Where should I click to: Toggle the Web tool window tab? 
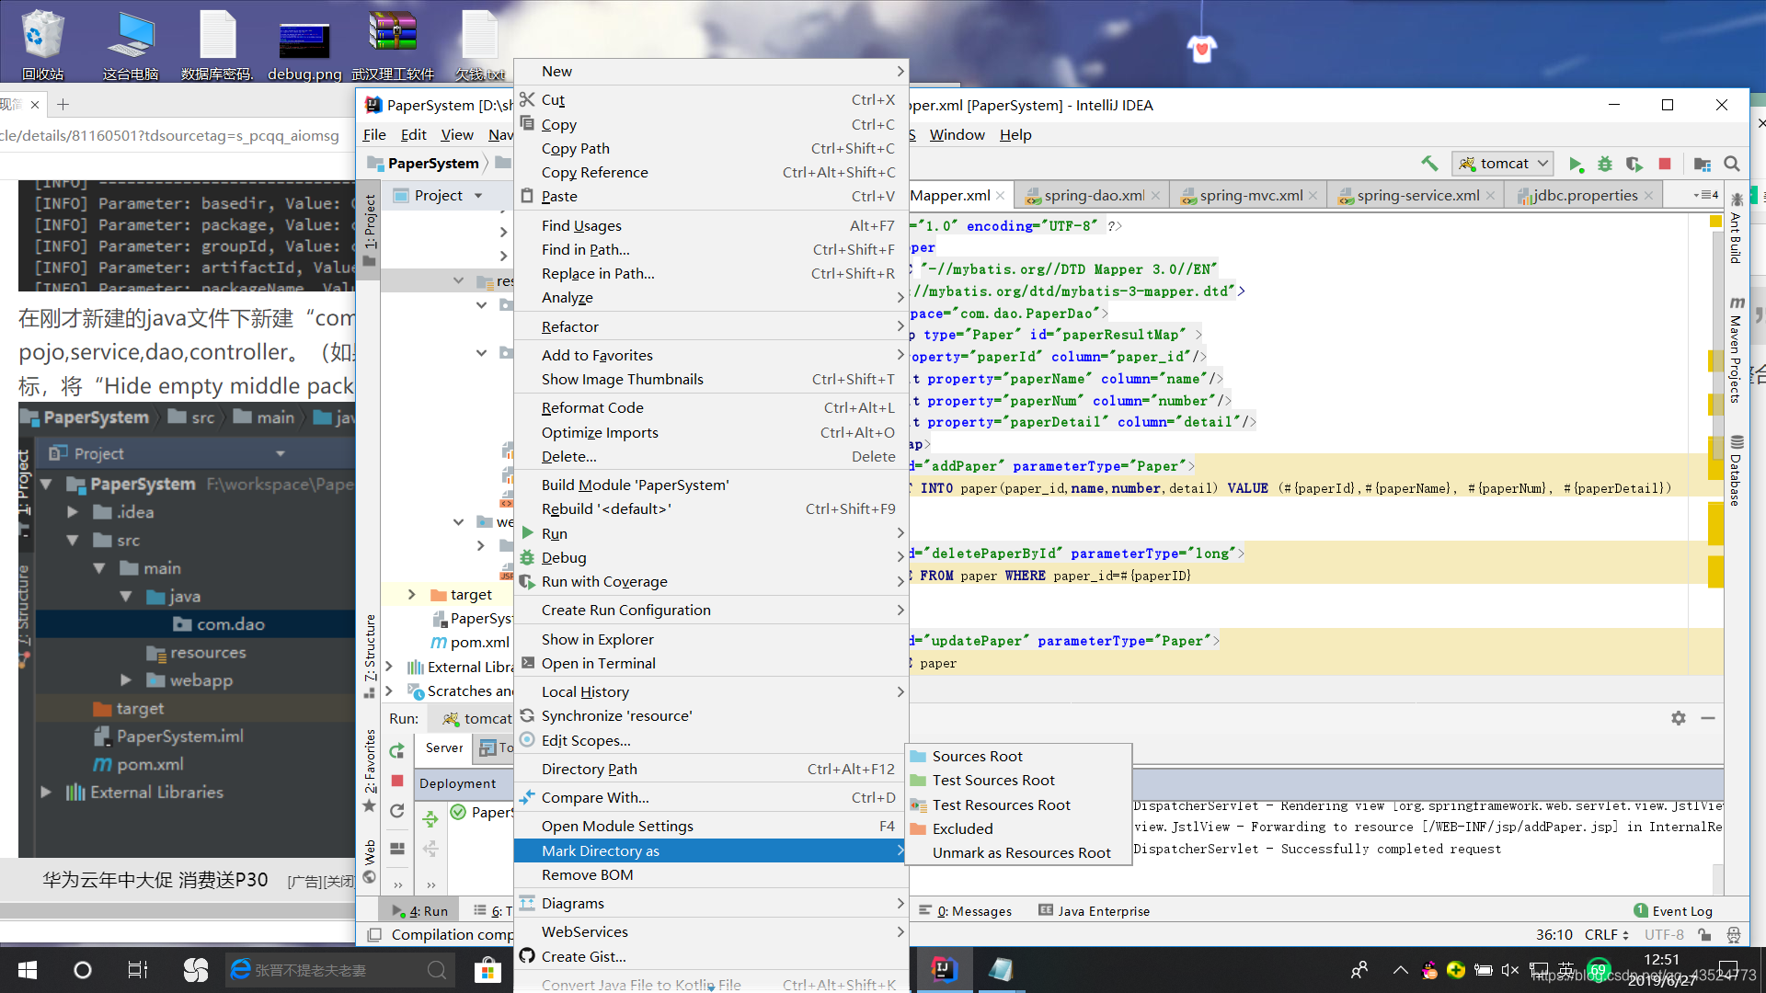[x=370, y=862]
